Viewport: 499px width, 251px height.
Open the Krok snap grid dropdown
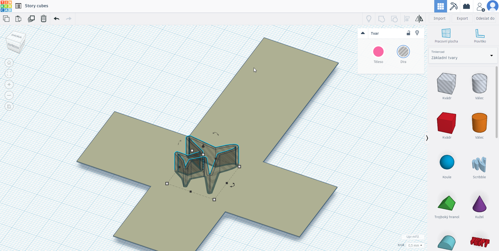coord(415,245)
